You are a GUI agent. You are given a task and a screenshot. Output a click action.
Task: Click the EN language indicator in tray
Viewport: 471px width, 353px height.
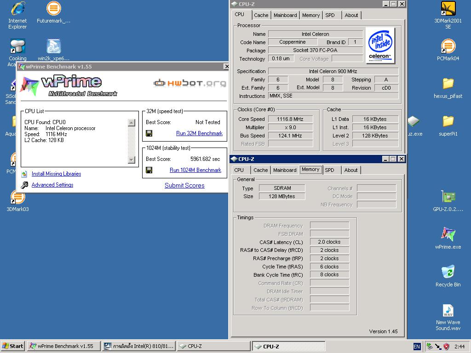pos(417,347)
